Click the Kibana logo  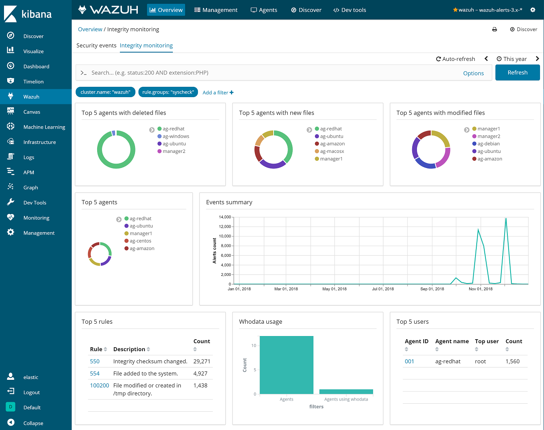(x=28, y=14)
